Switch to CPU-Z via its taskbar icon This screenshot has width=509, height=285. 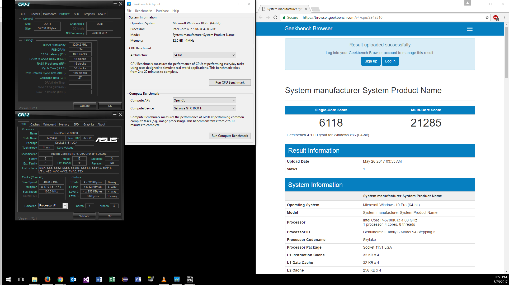[x=190, y=279]
